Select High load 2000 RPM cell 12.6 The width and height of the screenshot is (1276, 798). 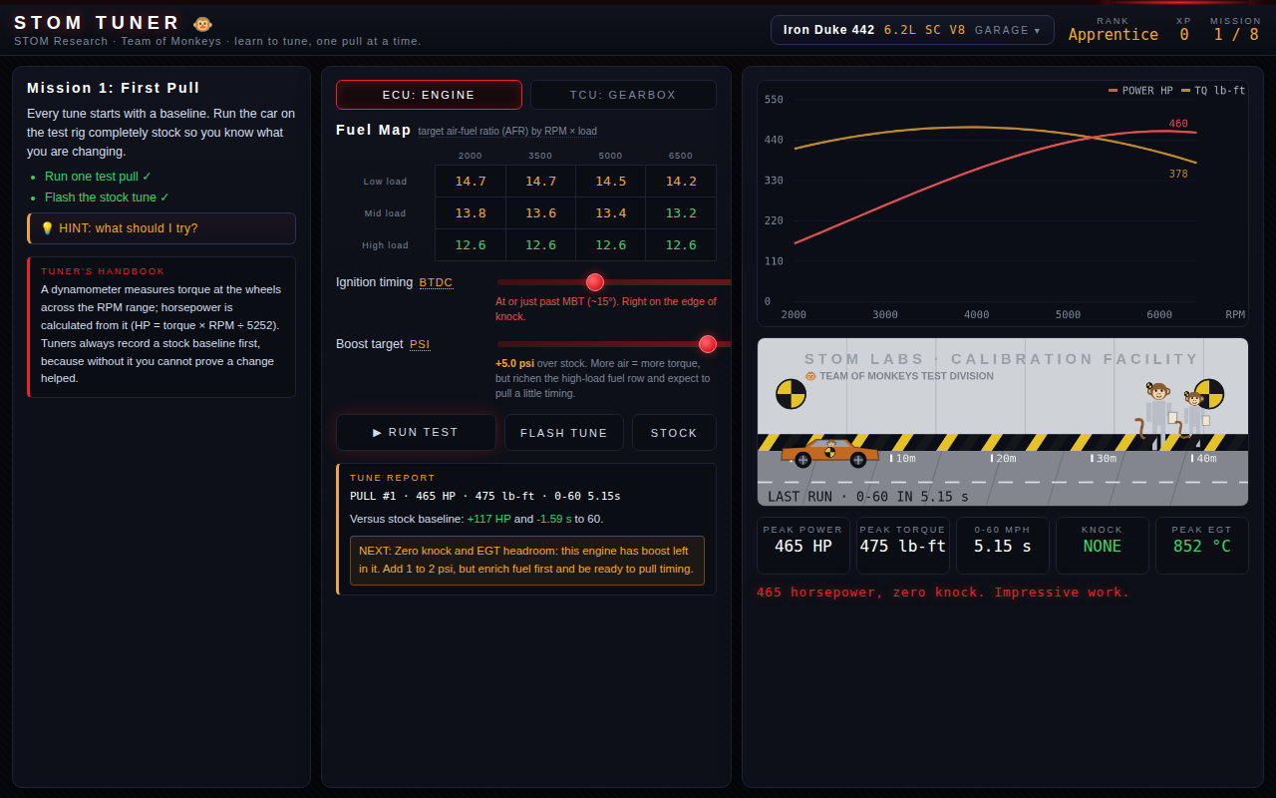point(471,245)
